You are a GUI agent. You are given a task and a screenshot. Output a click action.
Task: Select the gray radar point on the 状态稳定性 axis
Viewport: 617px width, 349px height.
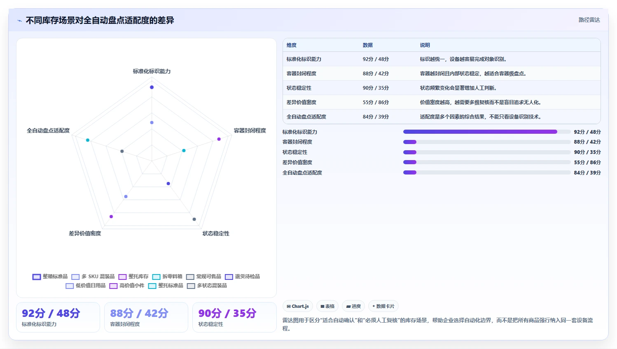pos(194,219)
